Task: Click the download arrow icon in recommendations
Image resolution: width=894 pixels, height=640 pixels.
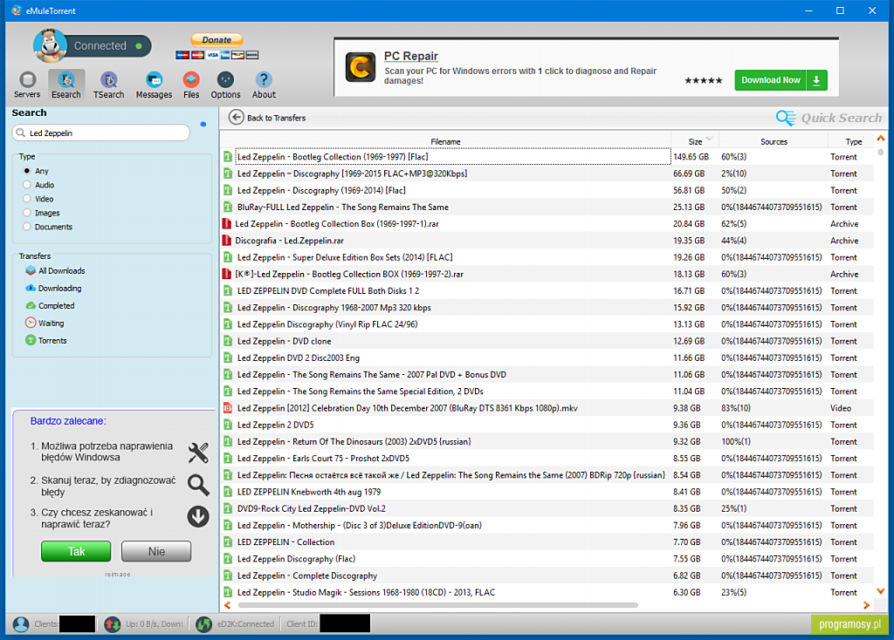Action: (198, 516)
